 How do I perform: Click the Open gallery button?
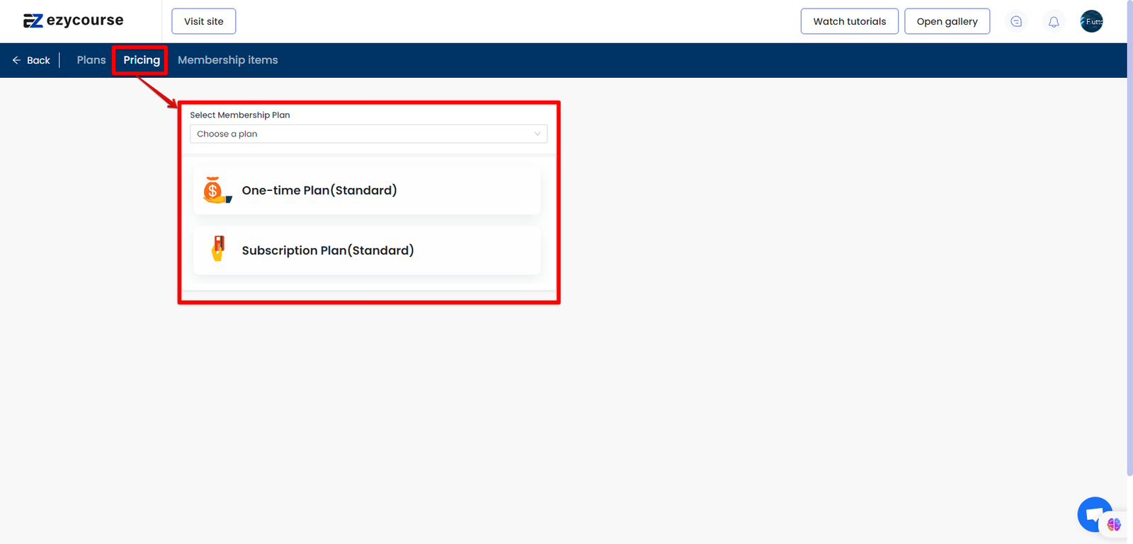click(947, 21)
